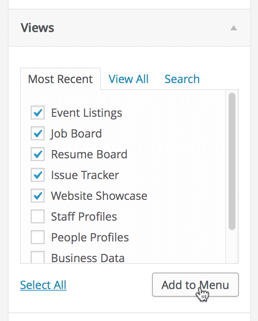The height and width of the screenshot is (321, 258).
Task: Uncheck the Website Showcase checkbox
Action: coord(38,196)
